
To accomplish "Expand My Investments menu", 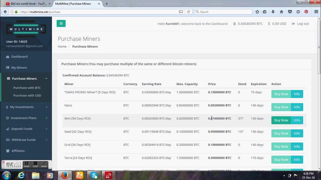I will pyautogui.click(x=26, y=107).
